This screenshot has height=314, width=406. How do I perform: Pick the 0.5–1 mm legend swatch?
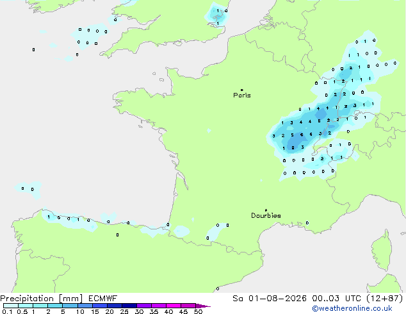point(26,306)
